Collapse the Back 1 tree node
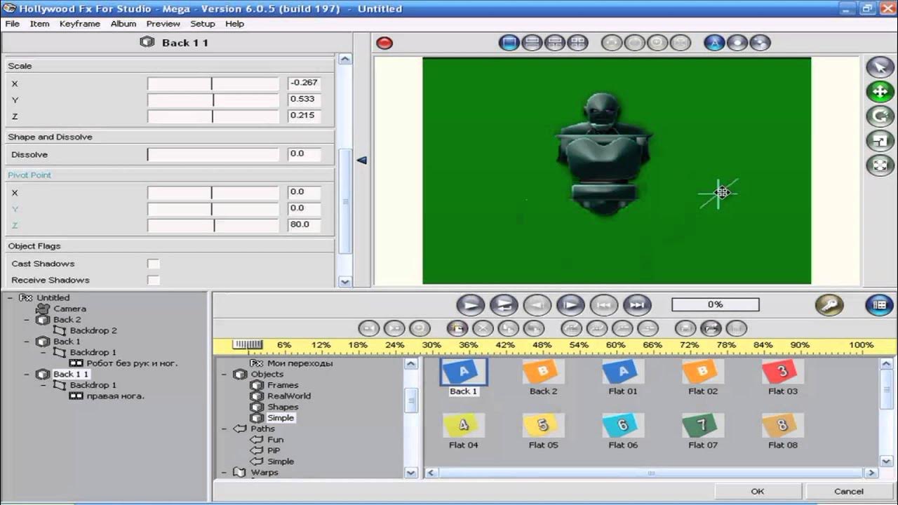 (x=27, y=342)
